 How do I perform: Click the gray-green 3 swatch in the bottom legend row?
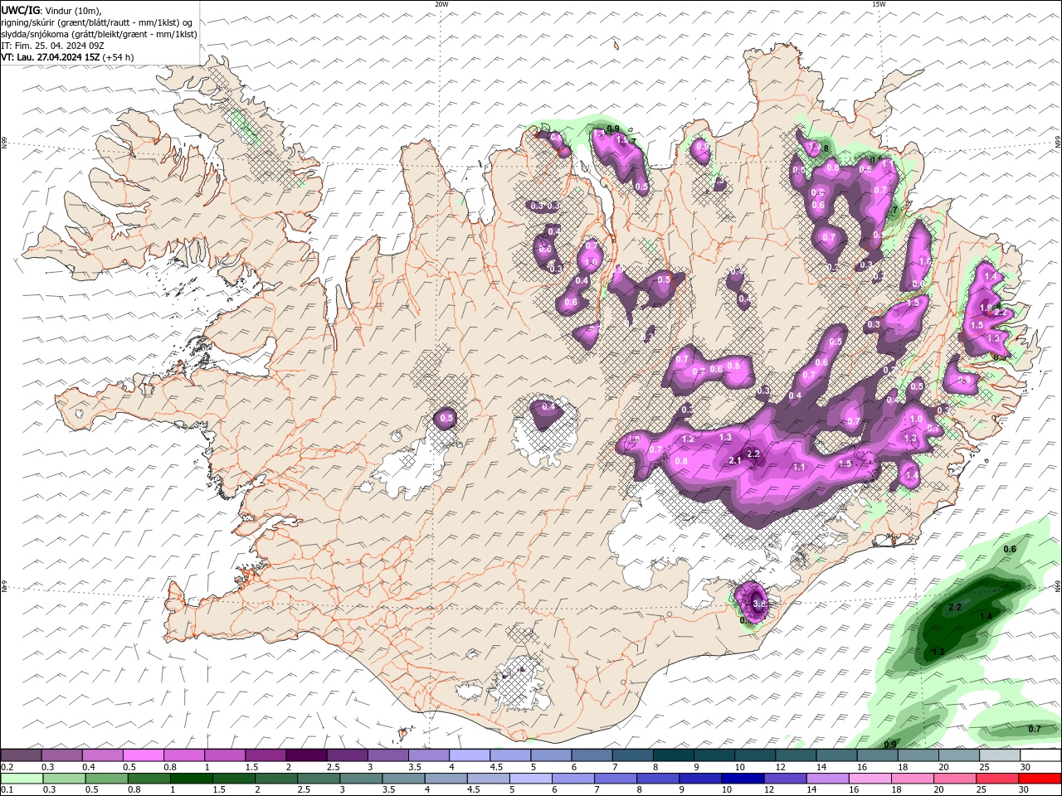tap(361, 779)
